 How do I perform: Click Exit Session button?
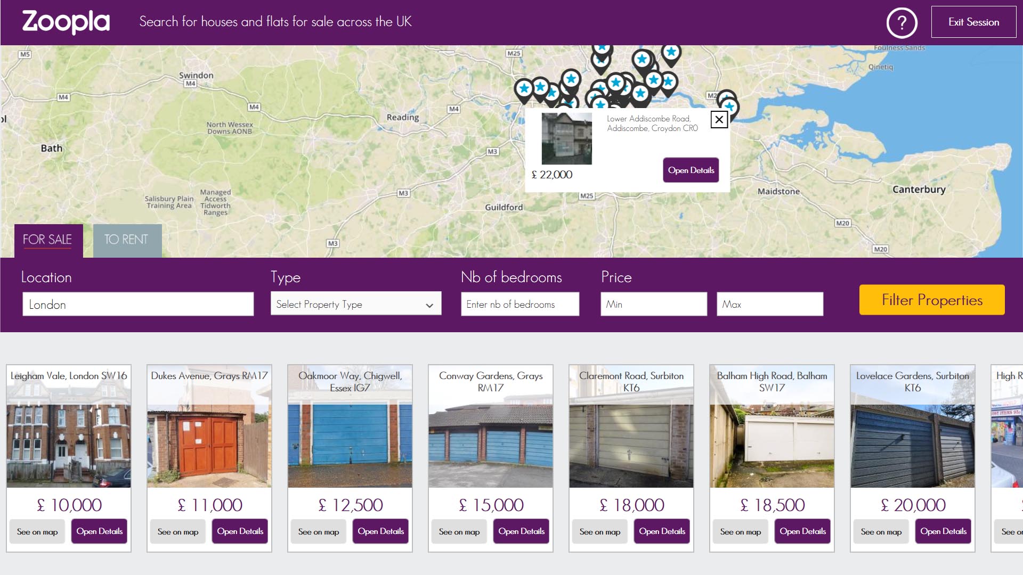pyautogui.click(x=973, y=22)
